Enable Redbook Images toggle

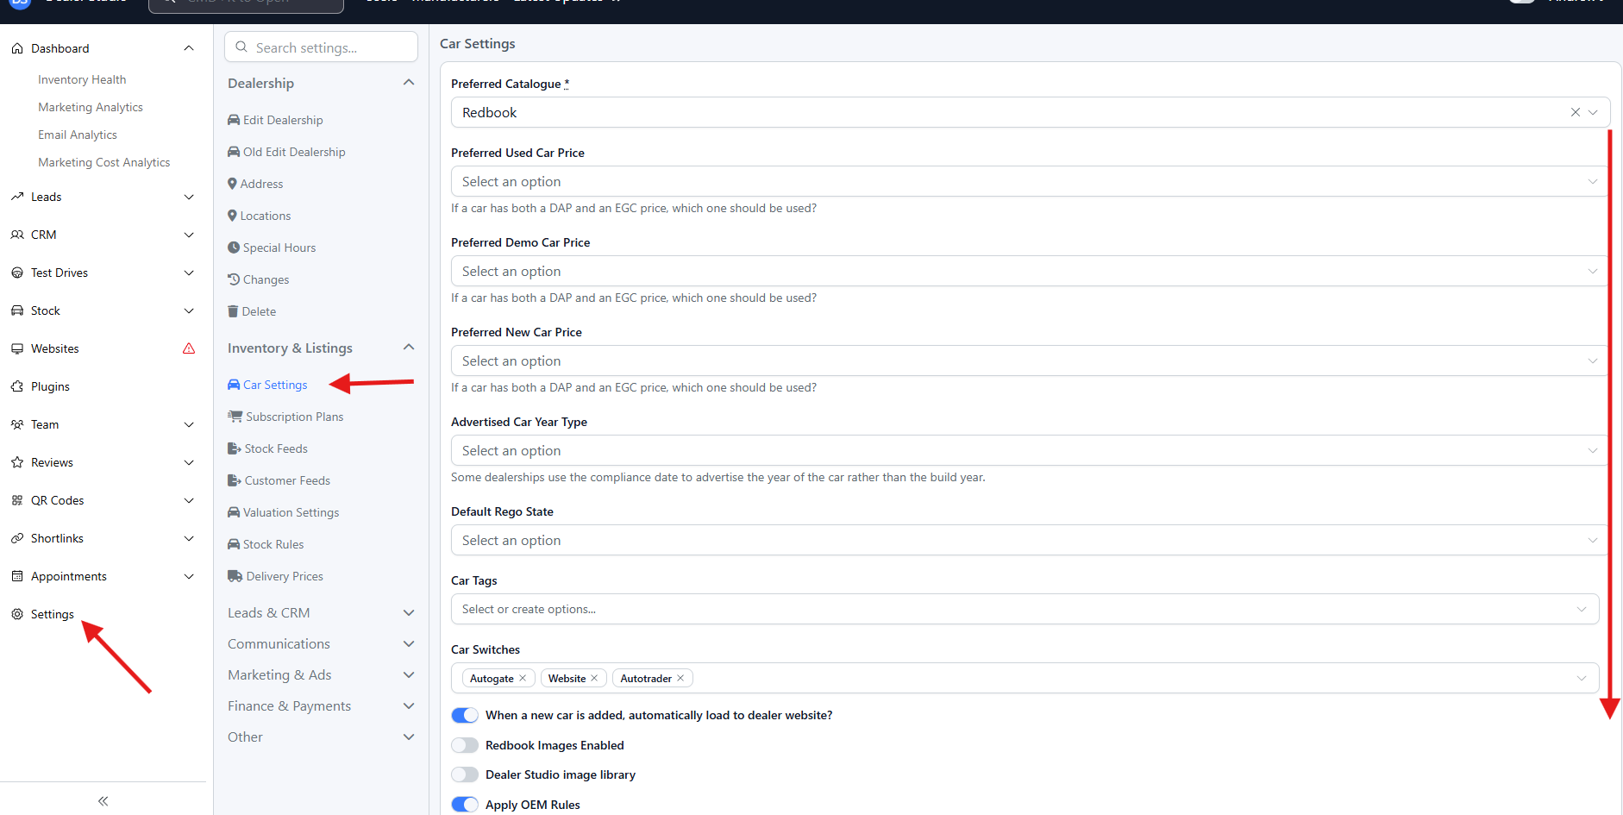point(465,745)
